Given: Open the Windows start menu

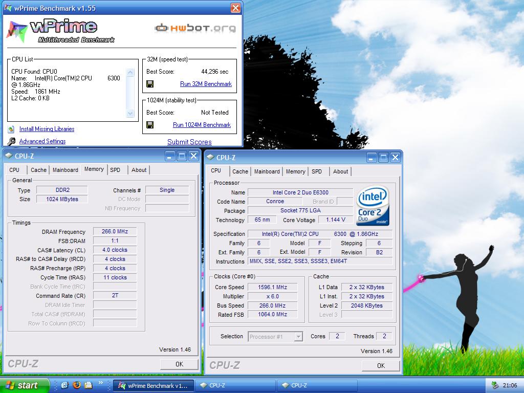Looking at the screenshot, I should tap(24, 385).
